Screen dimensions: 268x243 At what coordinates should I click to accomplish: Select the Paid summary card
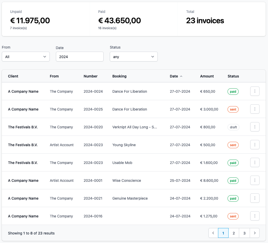[x=134, y=19]
